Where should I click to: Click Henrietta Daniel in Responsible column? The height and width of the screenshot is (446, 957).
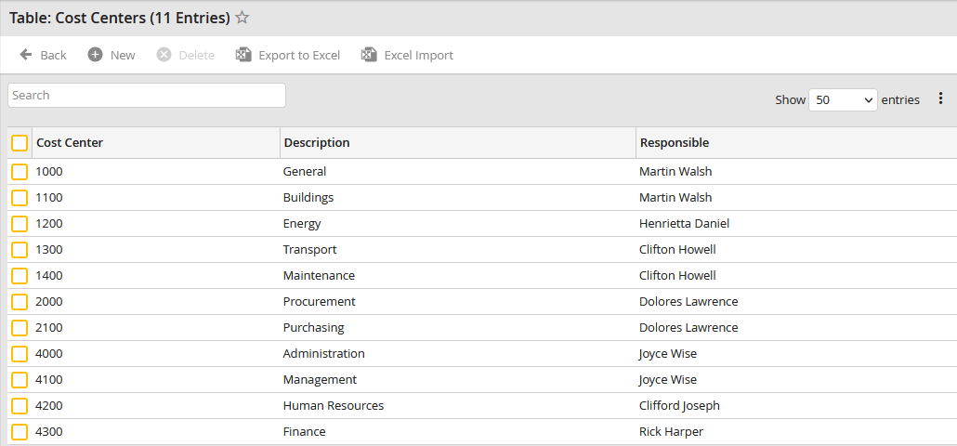(684, 224)
